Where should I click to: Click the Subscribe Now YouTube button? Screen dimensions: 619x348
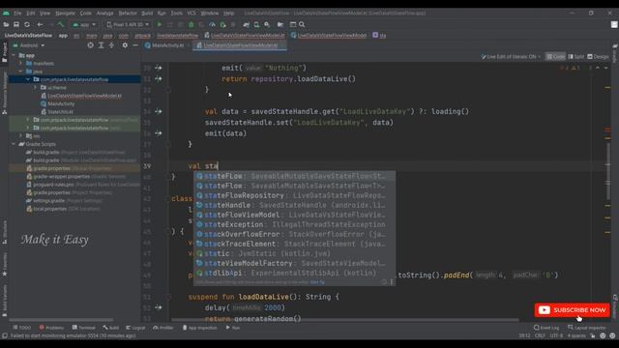coord(572,310)
